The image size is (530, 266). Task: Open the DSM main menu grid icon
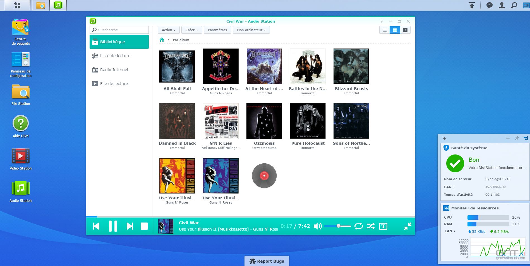point(17,5)
